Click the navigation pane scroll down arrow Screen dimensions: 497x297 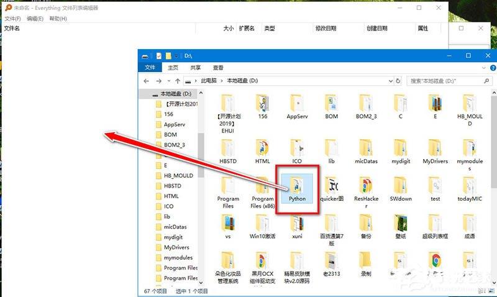[201, 282]
